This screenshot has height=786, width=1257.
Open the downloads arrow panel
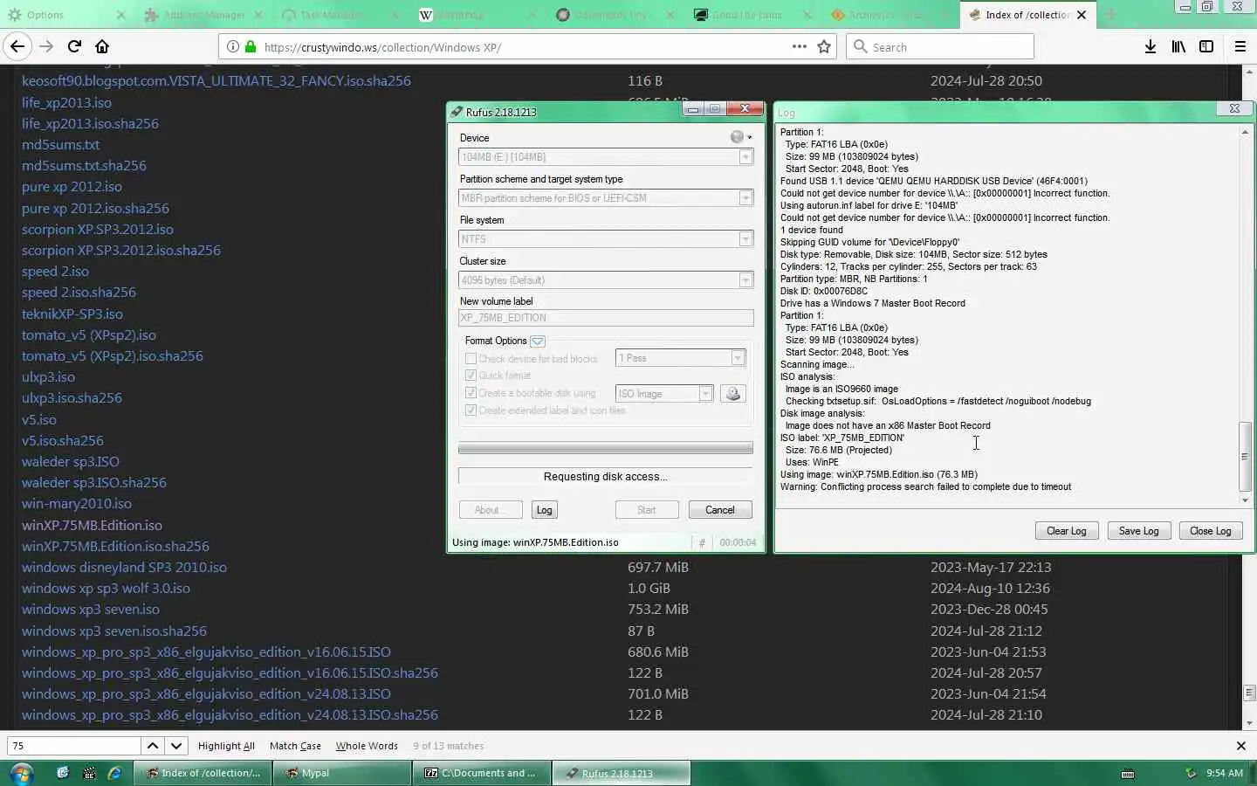pyautogui.click(x=1151, y=47)
